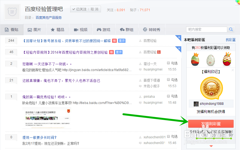Image resolution: width=240 pixels, height=150 pixels.
Task: Click username shiyindong1988
Action: coord(212,104)
